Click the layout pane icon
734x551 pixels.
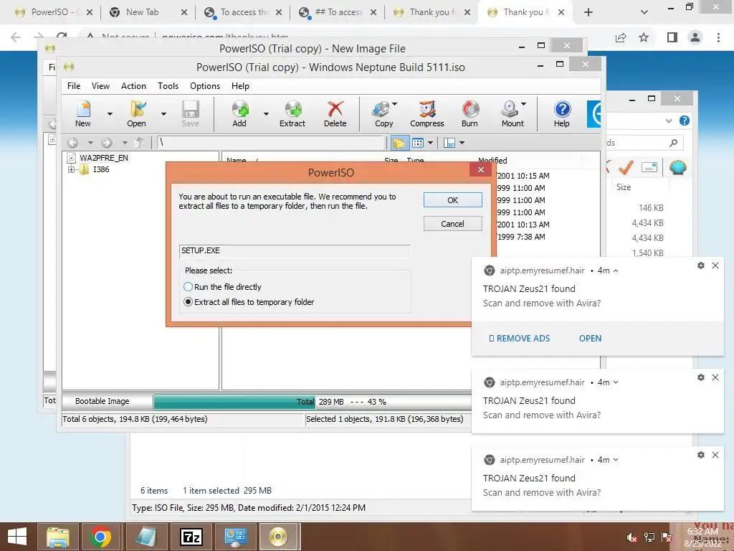[449, 143]
